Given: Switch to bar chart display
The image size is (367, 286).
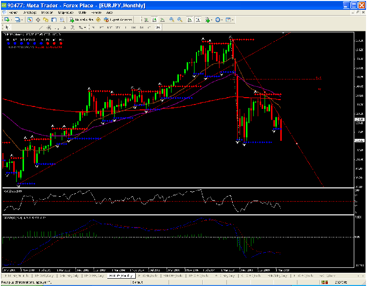Looking at the screenshot, I should [x=147, y=20].
